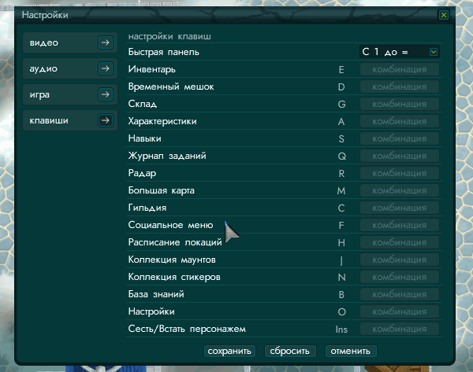
Task: Click key A for Характеристики
Action: tap(341, 122)
